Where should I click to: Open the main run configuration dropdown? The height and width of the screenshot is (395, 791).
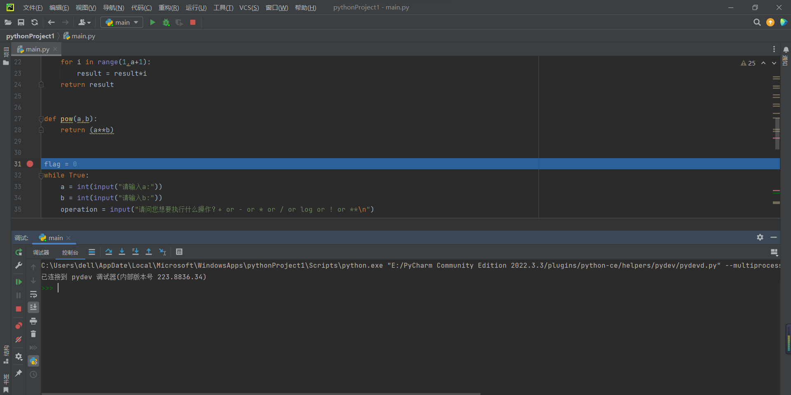[x=122, y=22]
